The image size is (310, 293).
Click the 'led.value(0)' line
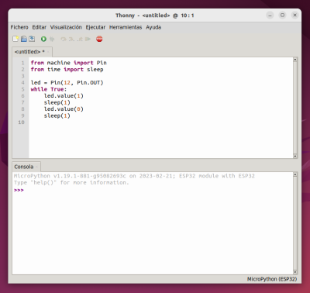click(x=64, y=109)
